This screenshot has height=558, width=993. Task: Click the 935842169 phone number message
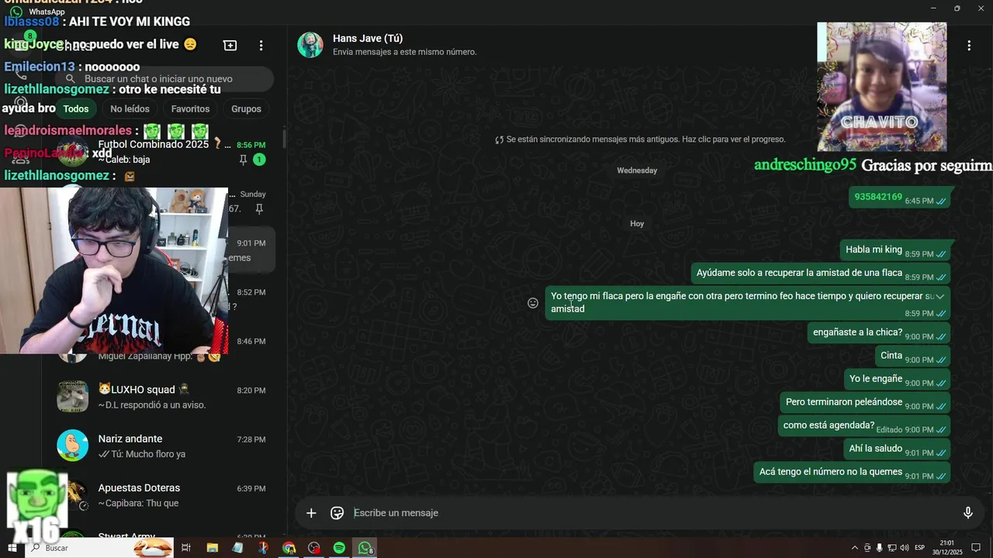900,198
